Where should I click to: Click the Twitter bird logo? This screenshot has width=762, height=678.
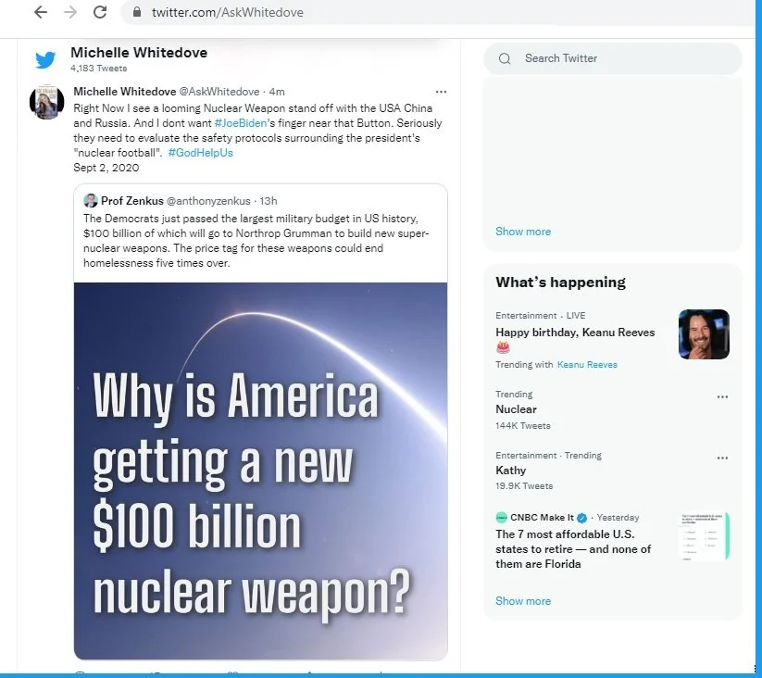[x=45, y=60]
